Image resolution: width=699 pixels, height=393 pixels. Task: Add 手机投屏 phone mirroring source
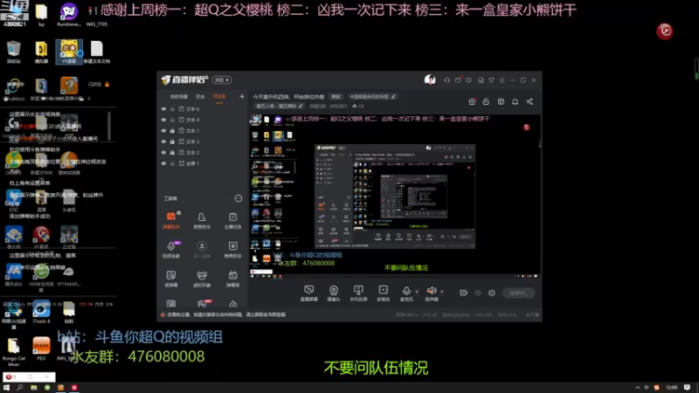click(358, 293)
